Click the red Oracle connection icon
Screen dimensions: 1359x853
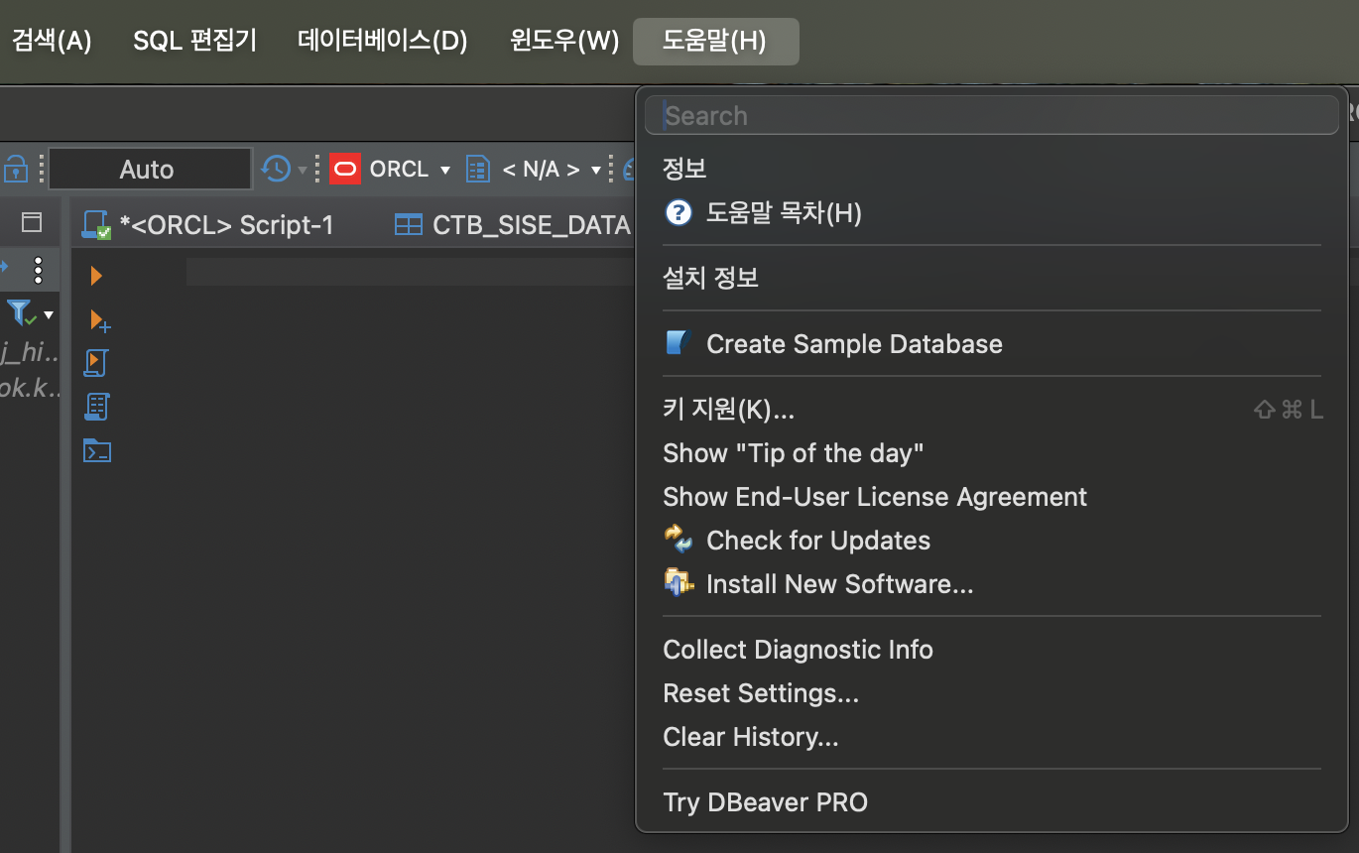click(344, 169)
